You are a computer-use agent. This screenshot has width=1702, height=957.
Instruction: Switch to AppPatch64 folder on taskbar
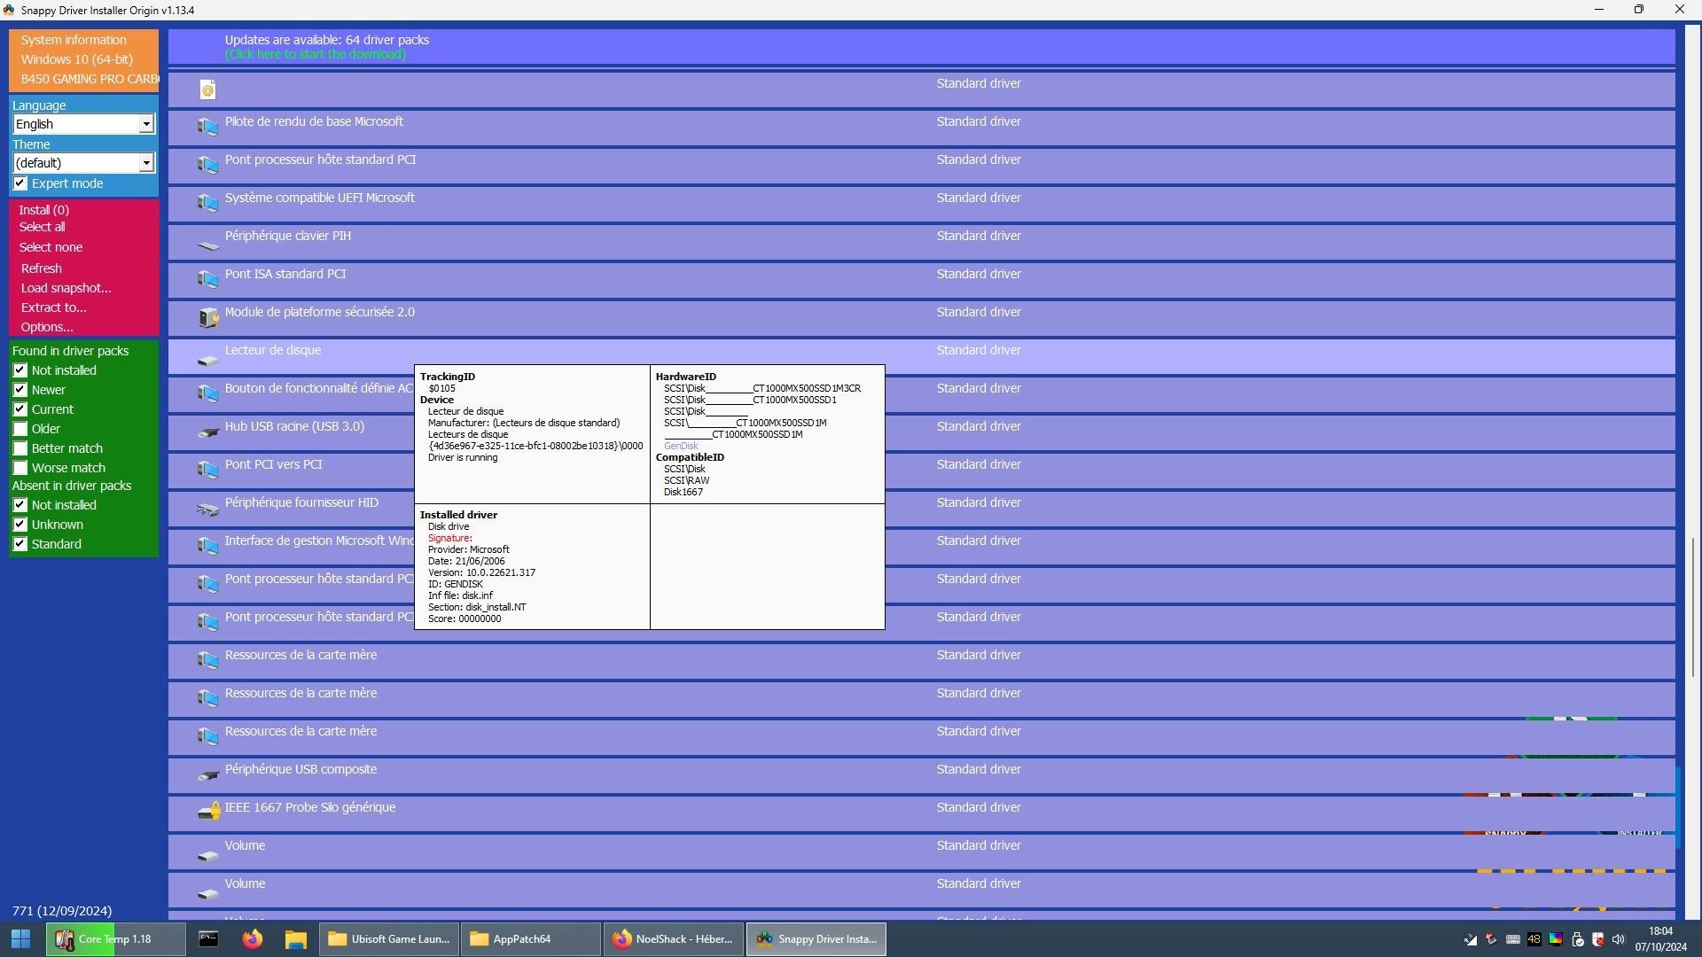[531, 938]
